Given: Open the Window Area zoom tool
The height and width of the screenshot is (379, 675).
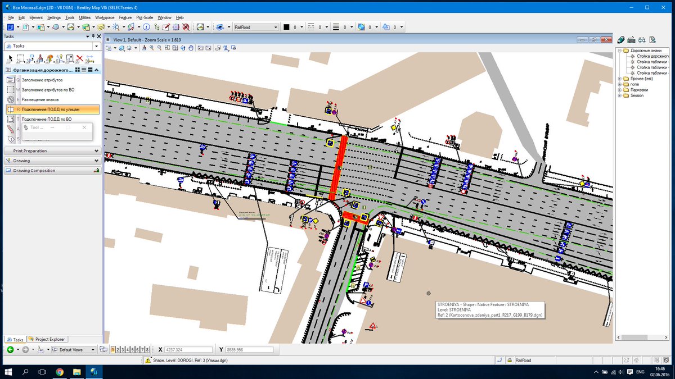Looking at the screenshot, I should (167, 48).
